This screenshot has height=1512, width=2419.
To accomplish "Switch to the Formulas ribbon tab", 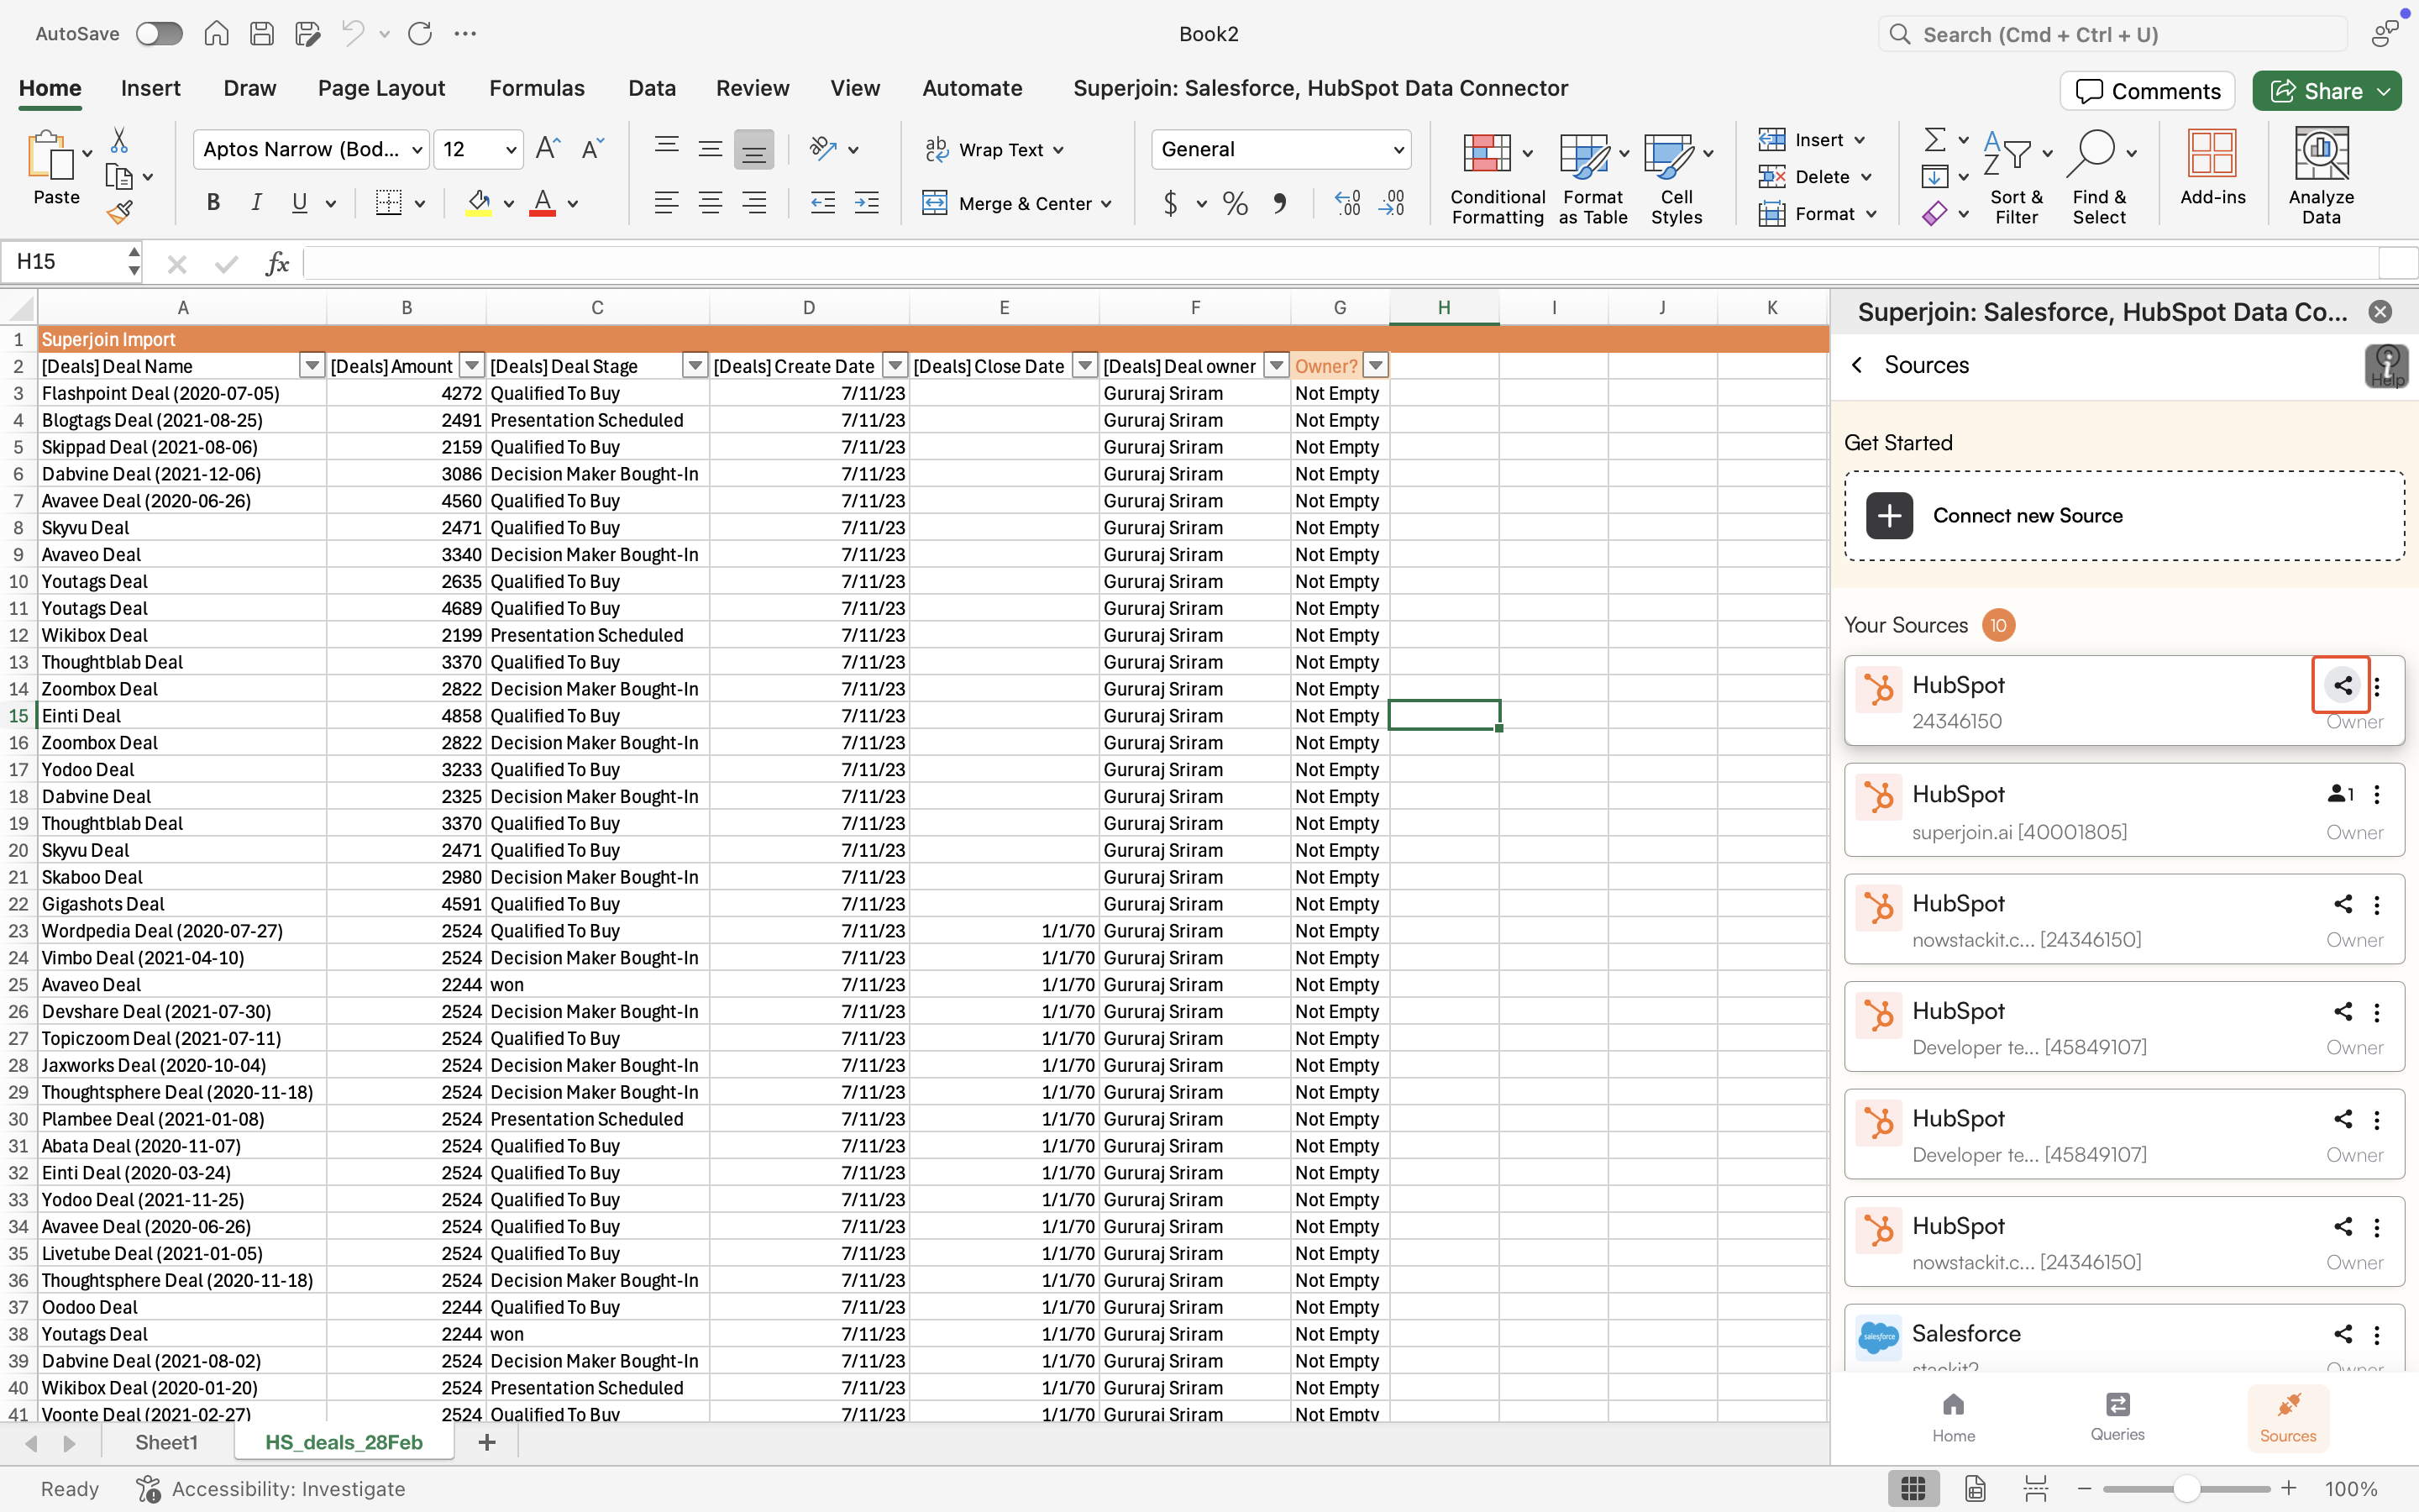I will click(x=537, y=88).
